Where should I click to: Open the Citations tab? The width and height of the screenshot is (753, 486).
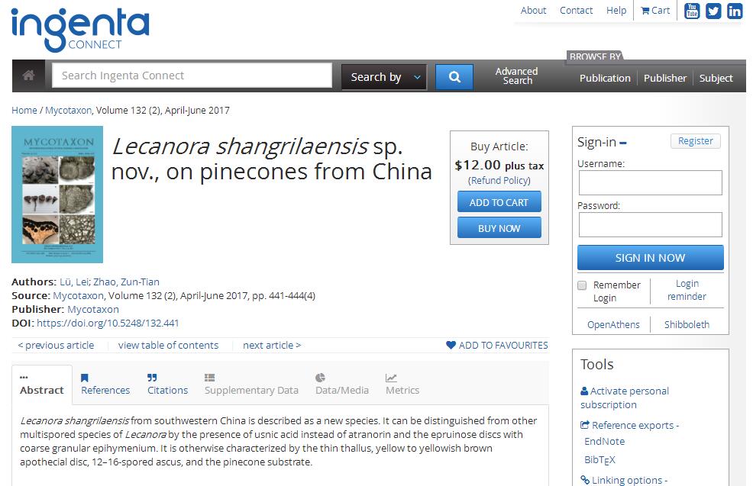pos(167,384)
